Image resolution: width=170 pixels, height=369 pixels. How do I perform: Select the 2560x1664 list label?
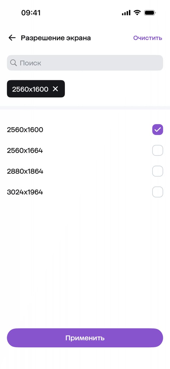pyautogui.click(x=25, y=151)
